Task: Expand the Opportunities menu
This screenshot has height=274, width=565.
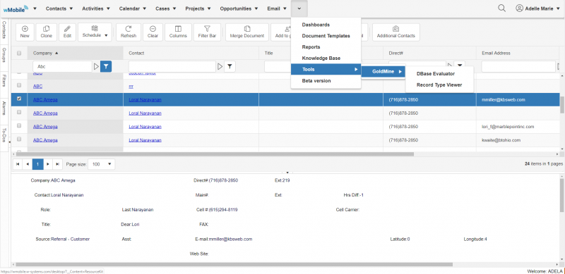Action: [x=239, y=8]
